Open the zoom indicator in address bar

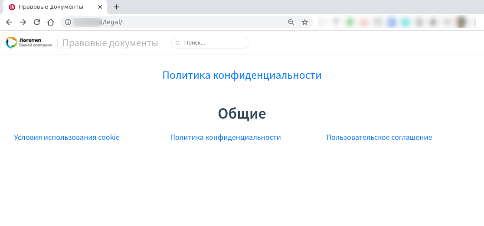[x=291, y=22]
